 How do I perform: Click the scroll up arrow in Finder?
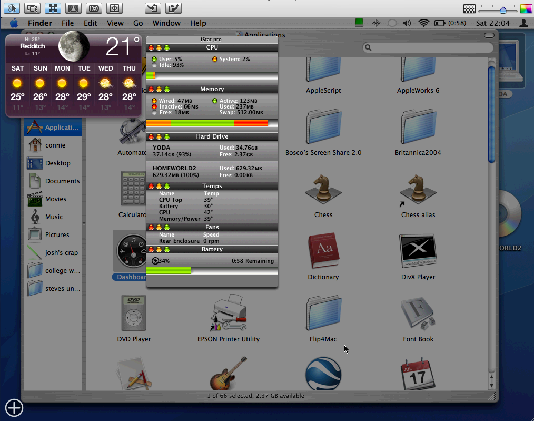tap(491, 377)
